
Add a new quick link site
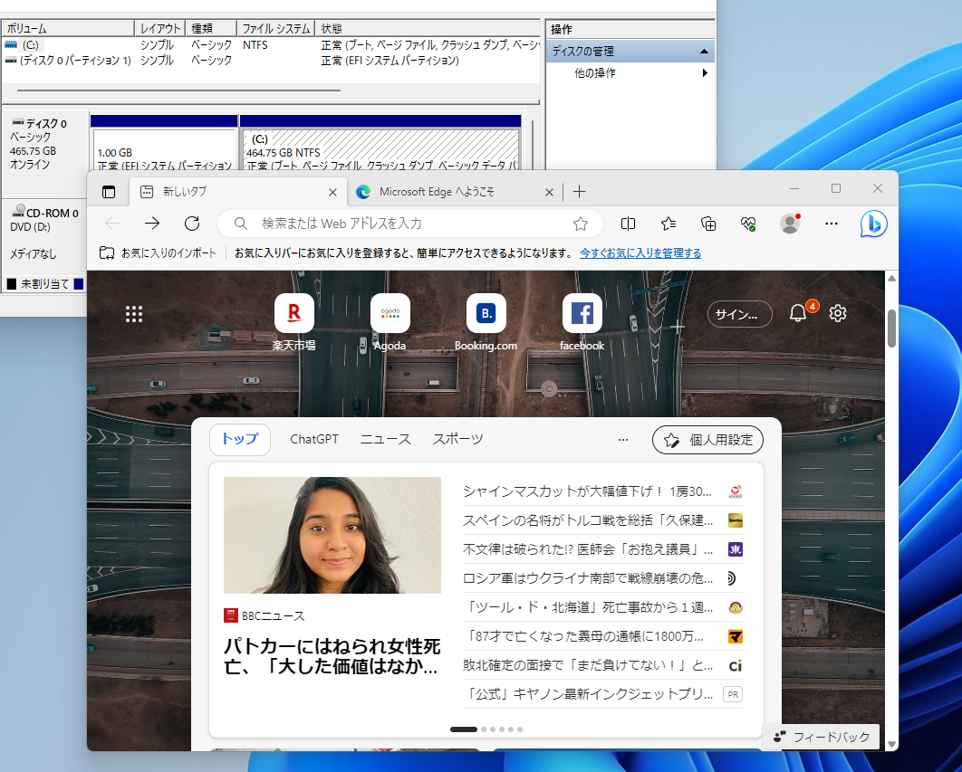[678, 326]
